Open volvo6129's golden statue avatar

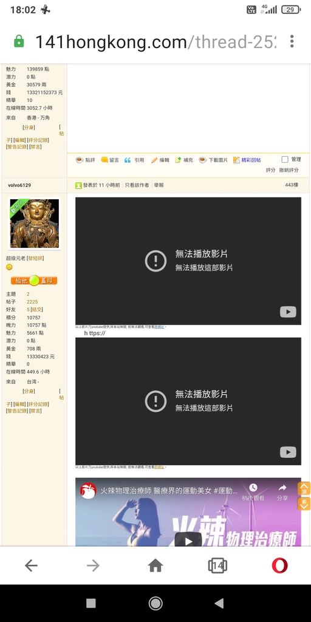tap(35, 224)
